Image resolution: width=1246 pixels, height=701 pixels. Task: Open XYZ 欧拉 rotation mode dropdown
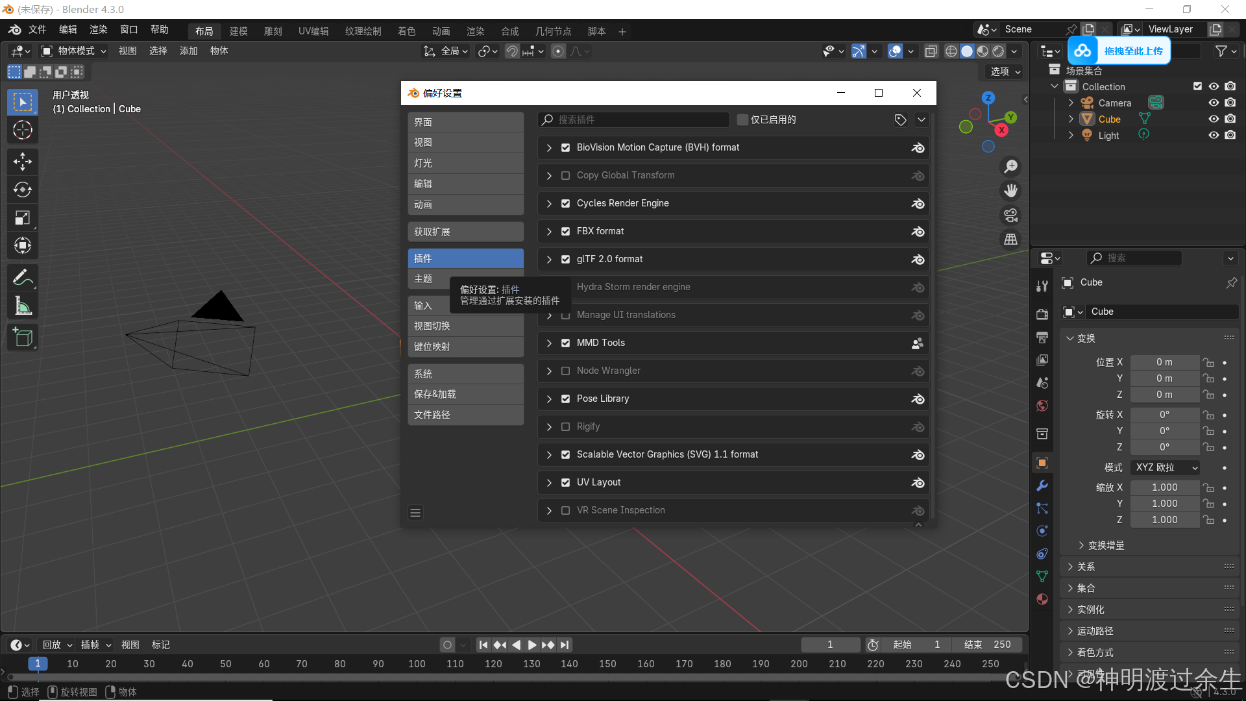point(1166,467)
